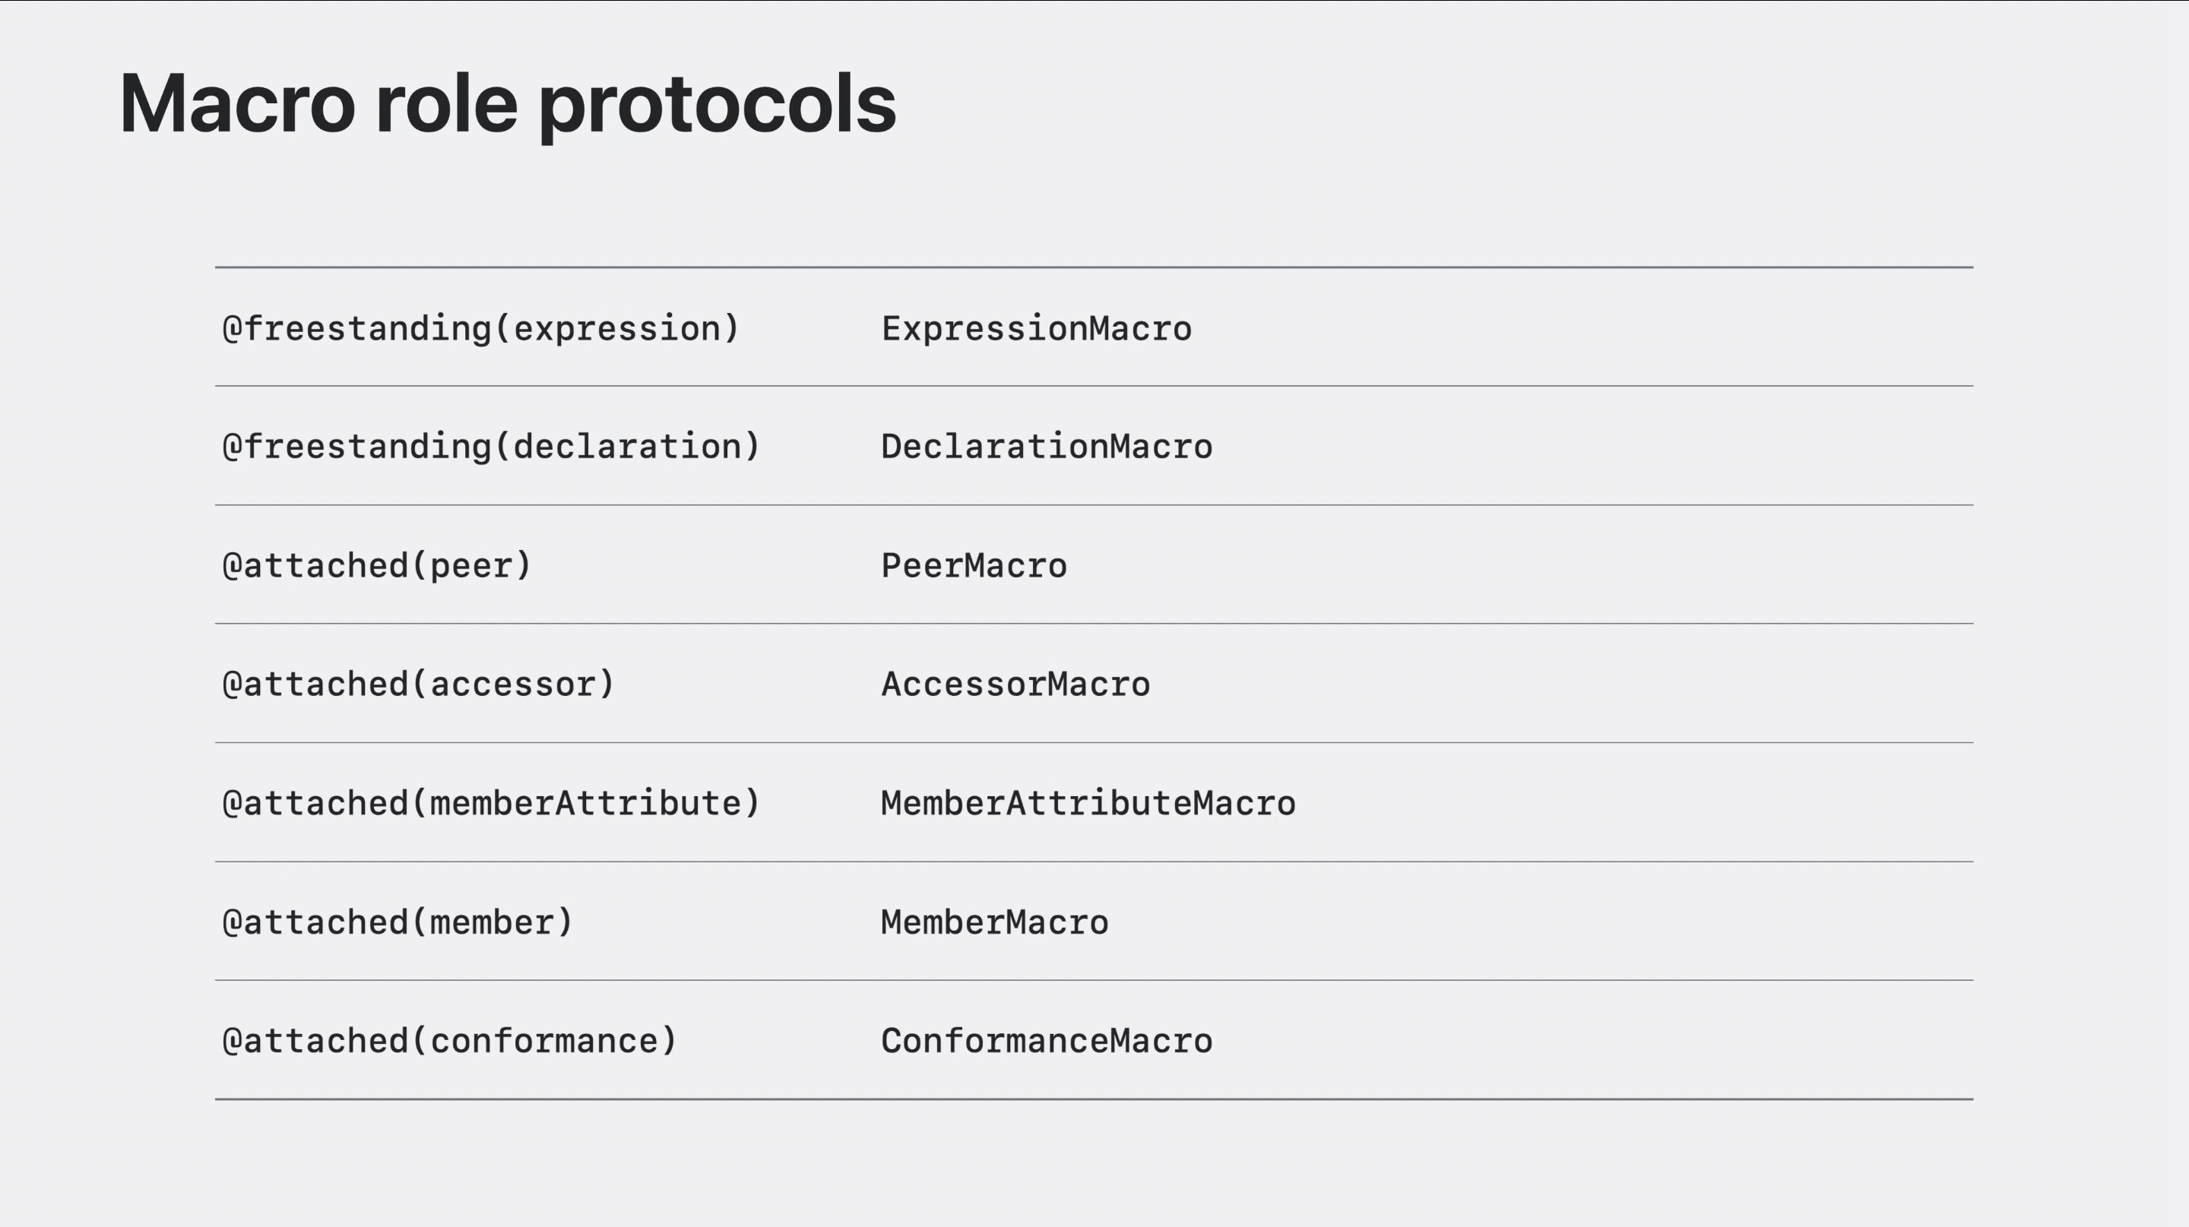This screenshot has width=2189, height=1227.
Task: Select the ExpressionMacro protocol name
Action: point(1036,329)
